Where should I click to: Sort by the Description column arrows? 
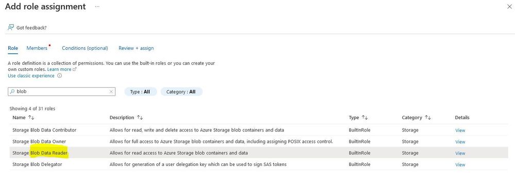pyautogui.click(x=140, y=118)
